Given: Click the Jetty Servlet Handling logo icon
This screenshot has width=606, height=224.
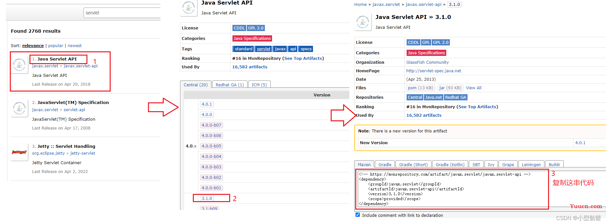Looking at the screenshot, I should [19, 152].
